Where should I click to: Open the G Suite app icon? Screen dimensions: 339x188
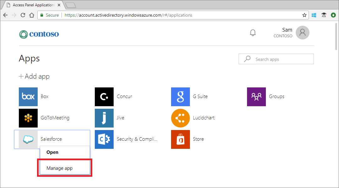pos(180,97)
